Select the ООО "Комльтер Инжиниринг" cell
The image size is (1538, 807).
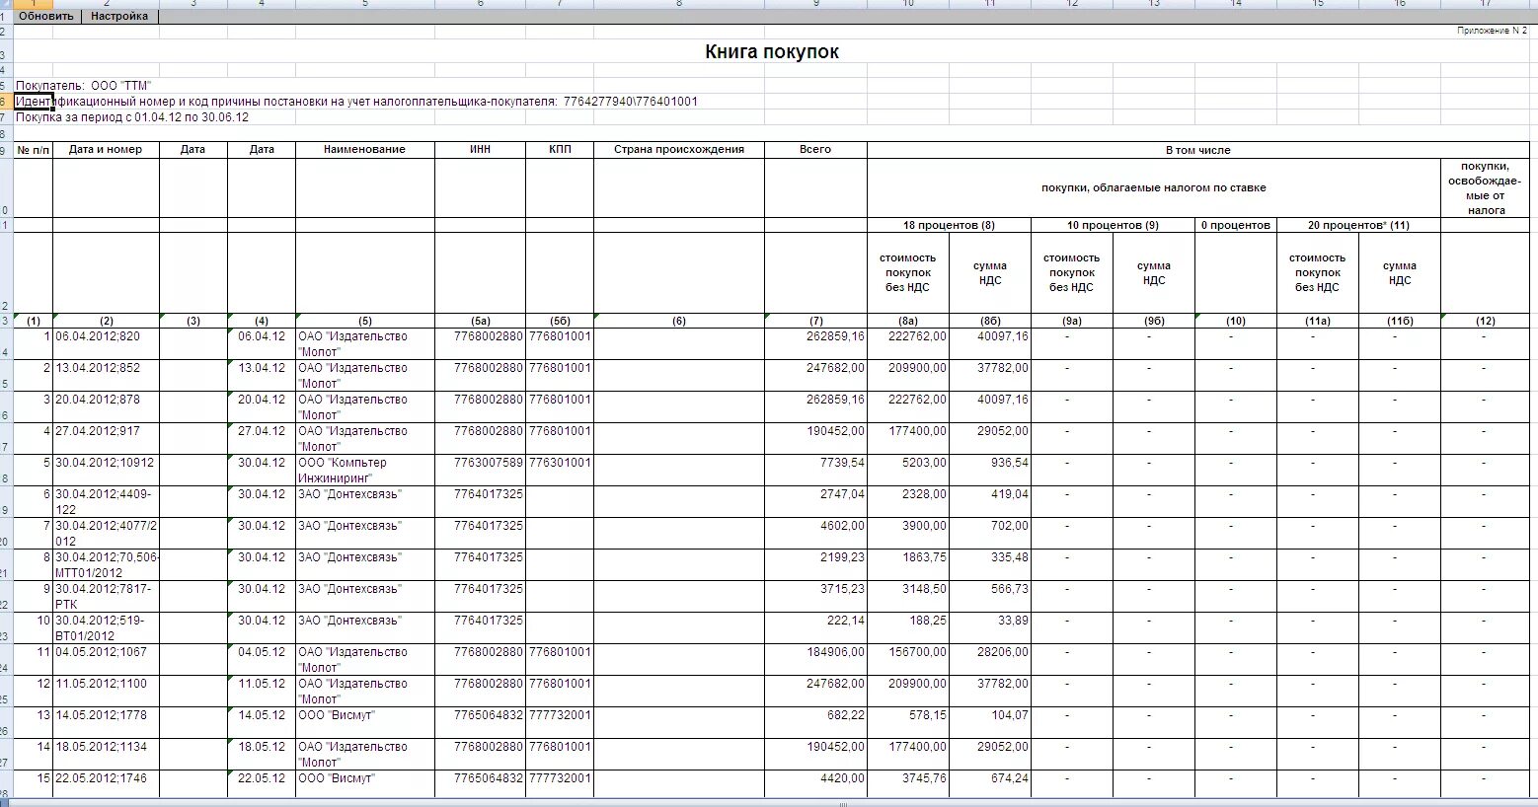click(365, 471)
